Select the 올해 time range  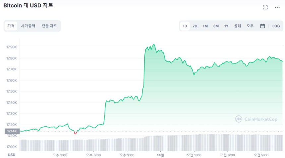[x=237, y=26]
